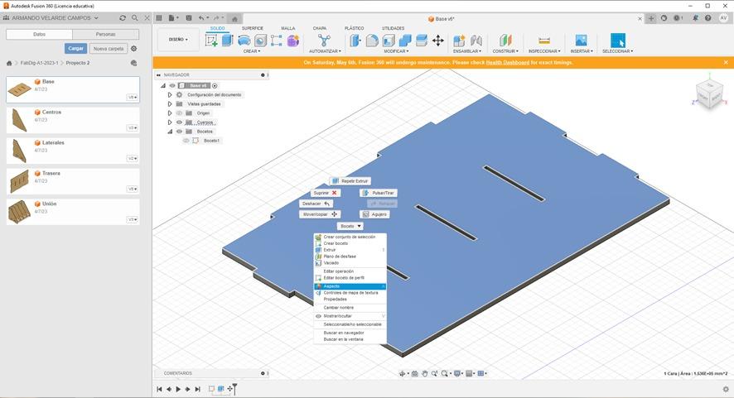Click the Undo arrow in toolbar
Screen dimensions: 734x398
200,17
